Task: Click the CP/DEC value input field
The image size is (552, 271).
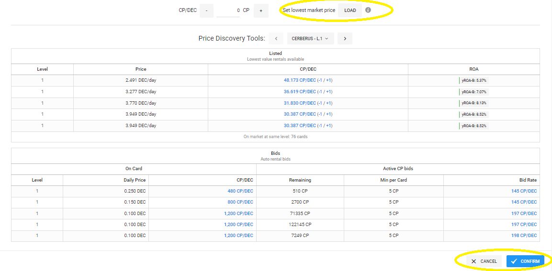Action: (228, 11)
